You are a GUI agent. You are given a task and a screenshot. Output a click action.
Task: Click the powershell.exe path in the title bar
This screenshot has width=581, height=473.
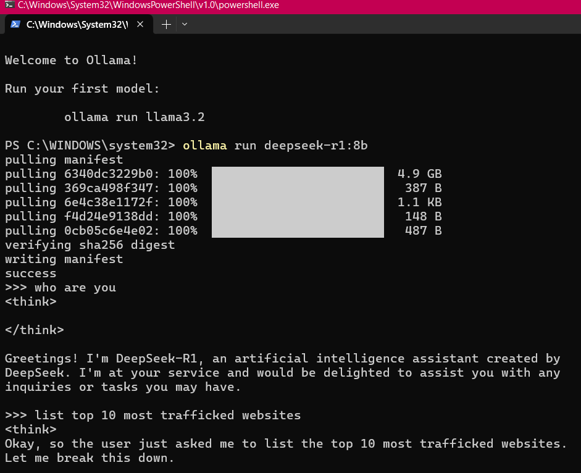(x=148, y=6)
